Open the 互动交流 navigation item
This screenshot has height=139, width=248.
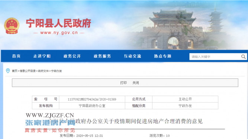[x=132, y=56]
